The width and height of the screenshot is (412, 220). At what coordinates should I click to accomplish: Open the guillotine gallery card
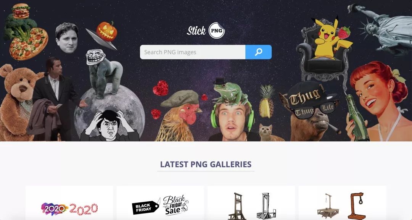[x=251, y=203]
